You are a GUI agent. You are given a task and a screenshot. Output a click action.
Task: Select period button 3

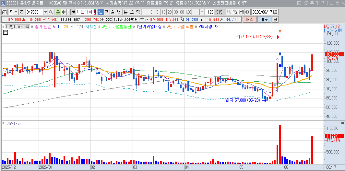(151, 12)
